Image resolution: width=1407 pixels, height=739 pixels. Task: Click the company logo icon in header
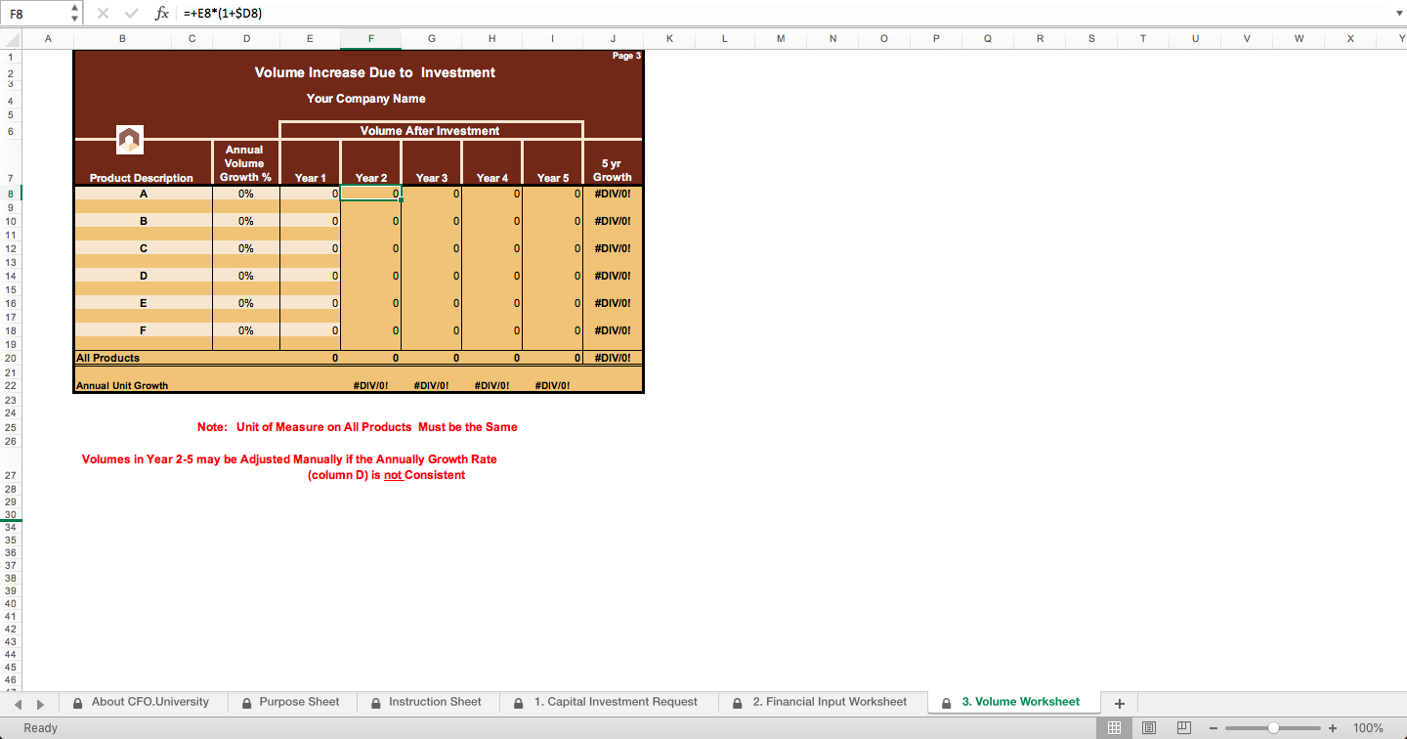point(130,140)
